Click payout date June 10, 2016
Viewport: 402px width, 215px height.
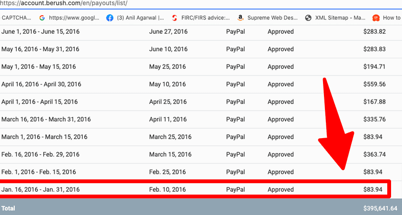pos(168,49)
